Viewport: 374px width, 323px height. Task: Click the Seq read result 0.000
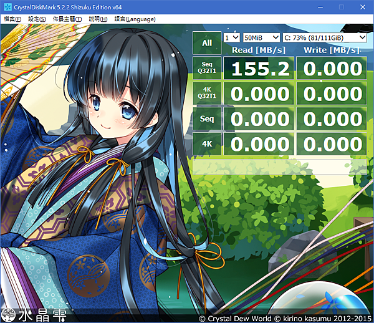point(259,118)
